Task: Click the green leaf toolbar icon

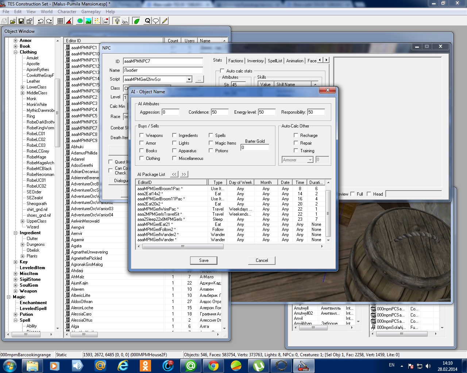Action: [x=136, y=21]
